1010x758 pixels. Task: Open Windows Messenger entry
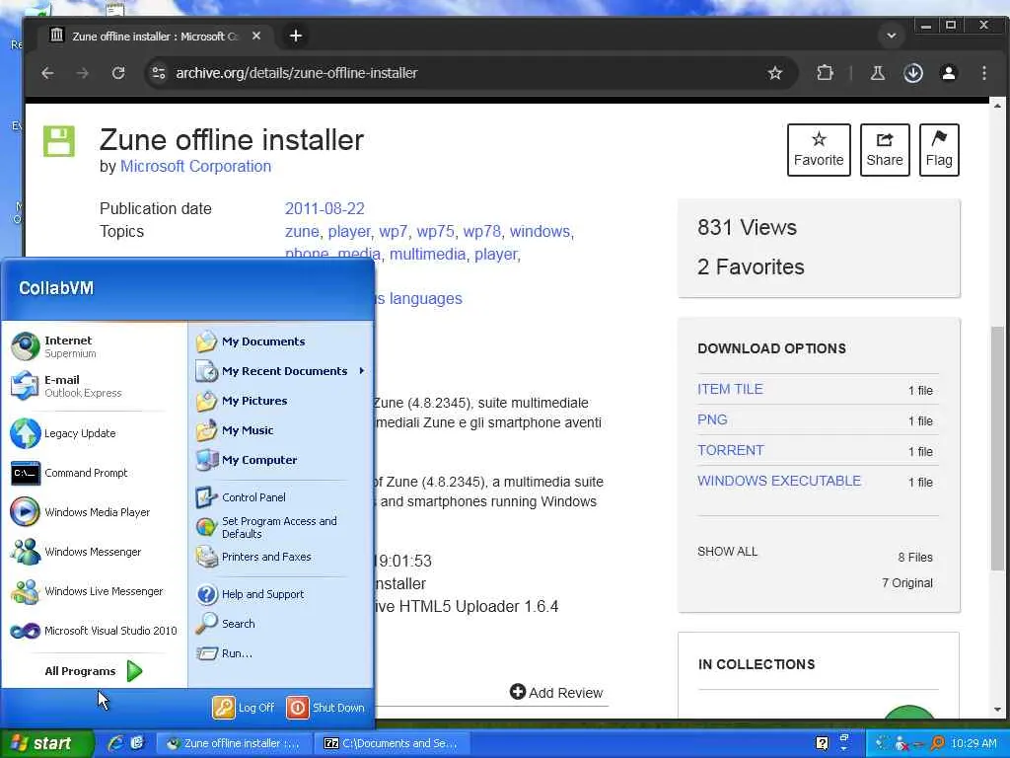pyautogui.click(x=94, y=552)
